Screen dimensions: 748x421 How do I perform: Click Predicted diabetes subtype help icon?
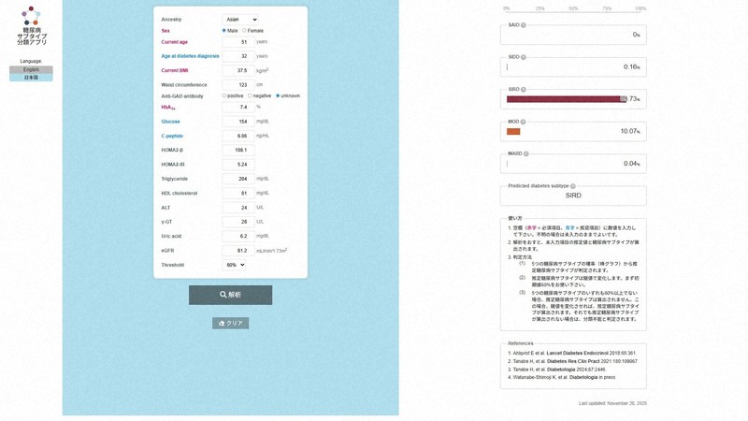click(573, 186)
